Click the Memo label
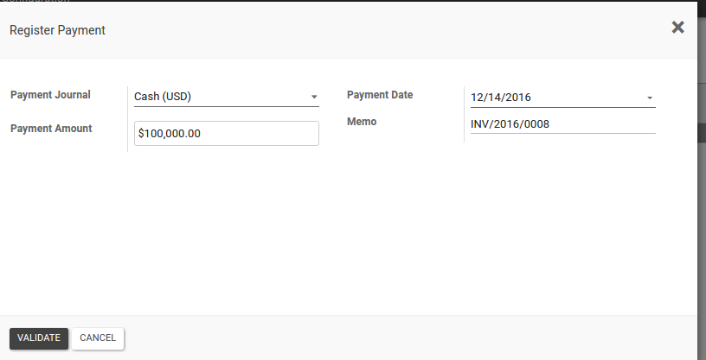Screen dimensions: 706x360 (x=362, y=122)
